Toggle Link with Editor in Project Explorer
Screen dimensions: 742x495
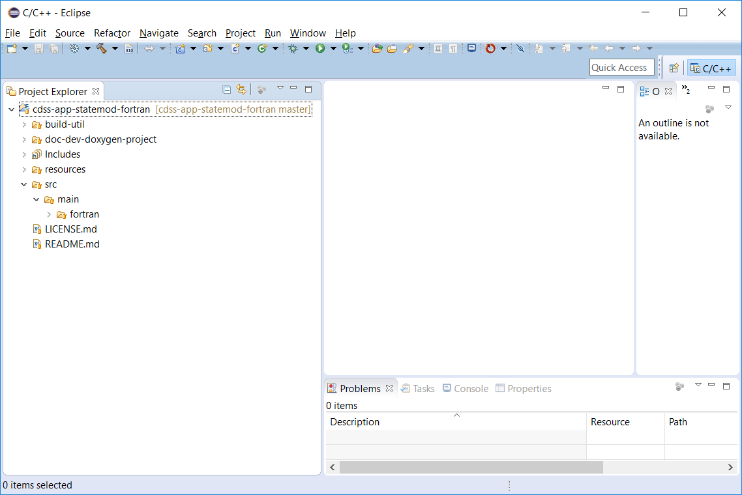coord(241,89)
